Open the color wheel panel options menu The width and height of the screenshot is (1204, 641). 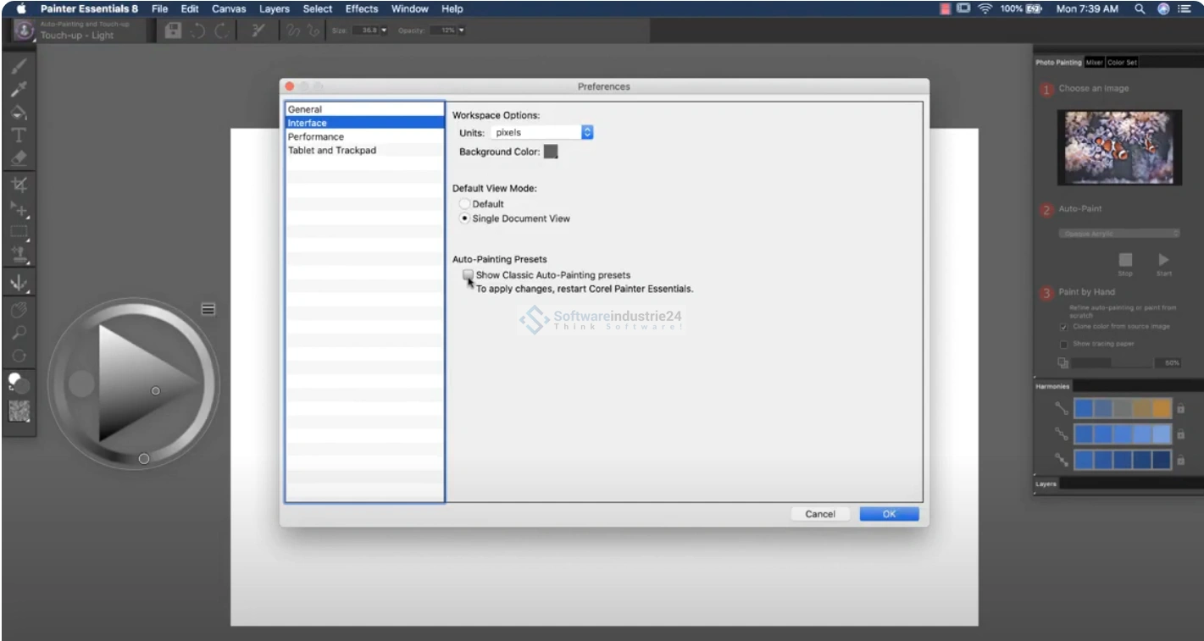(208, 309)
